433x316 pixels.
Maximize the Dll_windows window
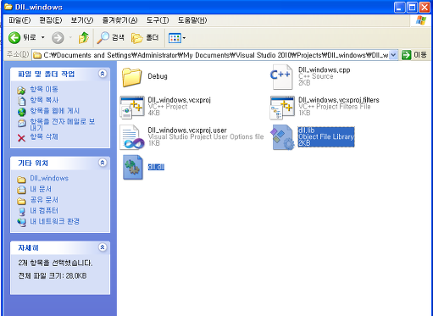click(x=412, y=8)
